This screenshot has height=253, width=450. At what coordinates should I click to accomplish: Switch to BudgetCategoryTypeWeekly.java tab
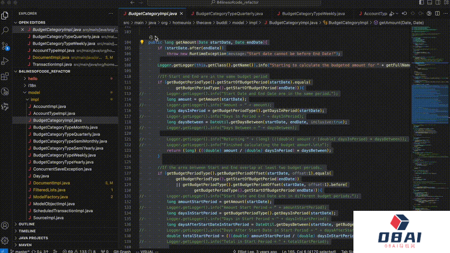pos(313,14)
